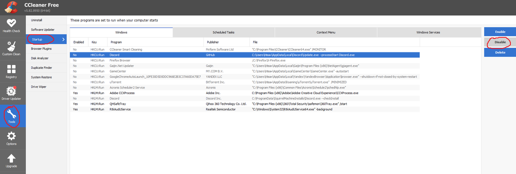Viewport: 516px width, 174px height.
Task: Switch to the Windows Services tab
Action: tap(428, 32)
